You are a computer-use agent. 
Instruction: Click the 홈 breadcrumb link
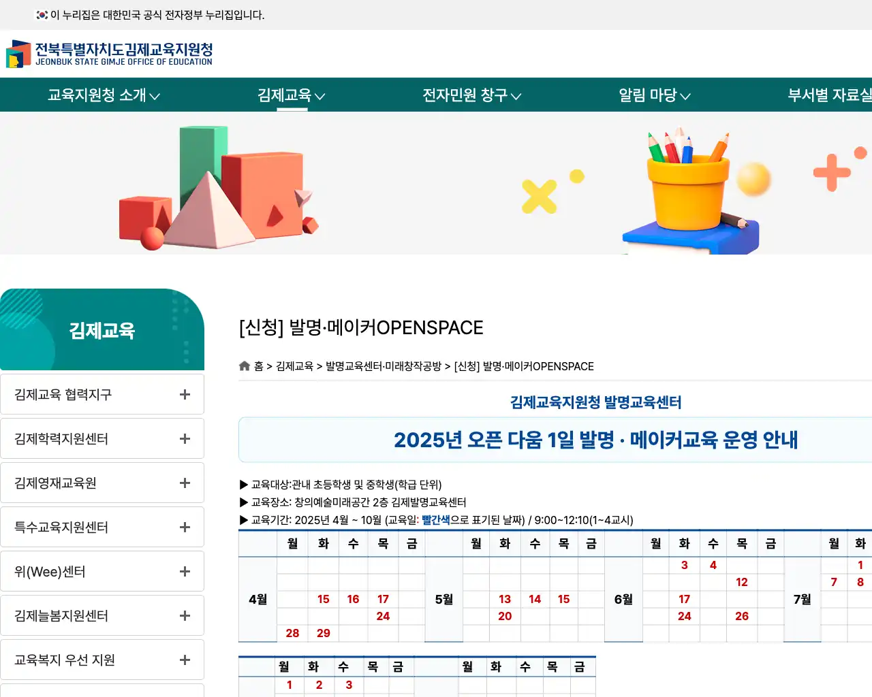pos(258,366)
